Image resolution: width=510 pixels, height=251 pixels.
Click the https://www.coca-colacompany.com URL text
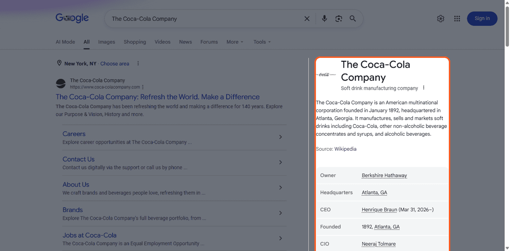click(x=105, y=87)
